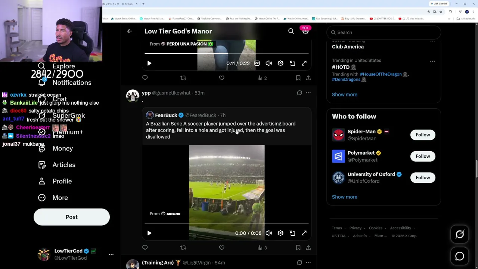The width and height of the screenshot is (478, 269).
Task: View analytics showing 3 views
Action: coord(262,247)
